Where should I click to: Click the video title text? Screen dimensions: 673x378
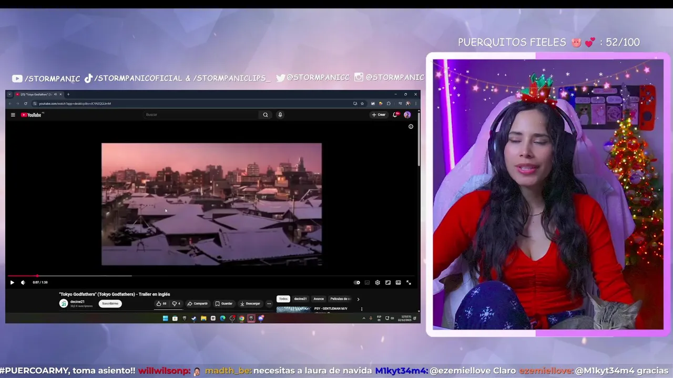click(115, 295)
